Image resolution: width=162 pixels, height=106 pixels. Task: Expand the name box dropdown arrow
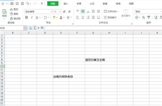pyautogui.click(x=25, y=28)
